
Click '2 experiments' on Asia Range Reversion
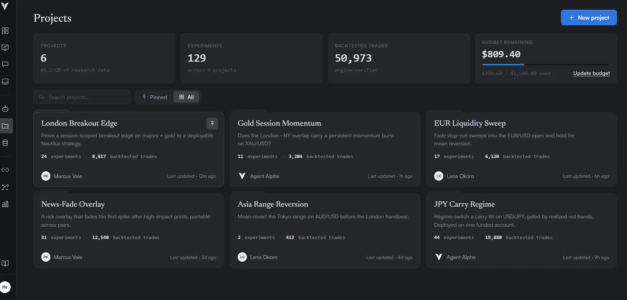click(256, 237)
